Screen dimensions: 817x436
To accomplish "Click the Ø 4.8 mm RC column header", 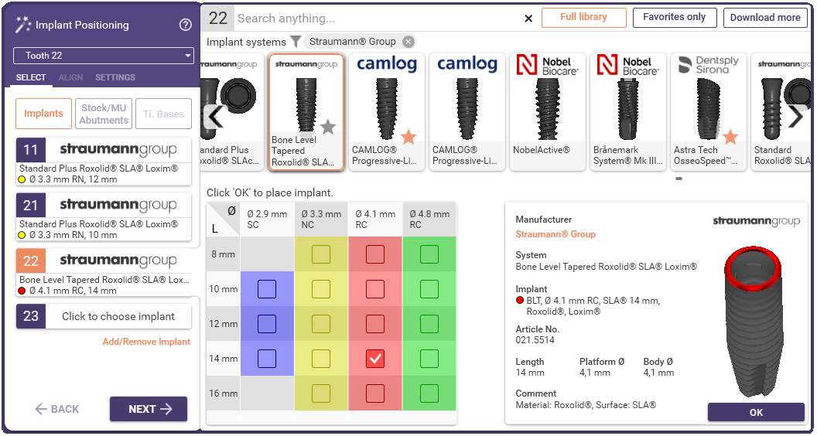I will click(429, 220).
